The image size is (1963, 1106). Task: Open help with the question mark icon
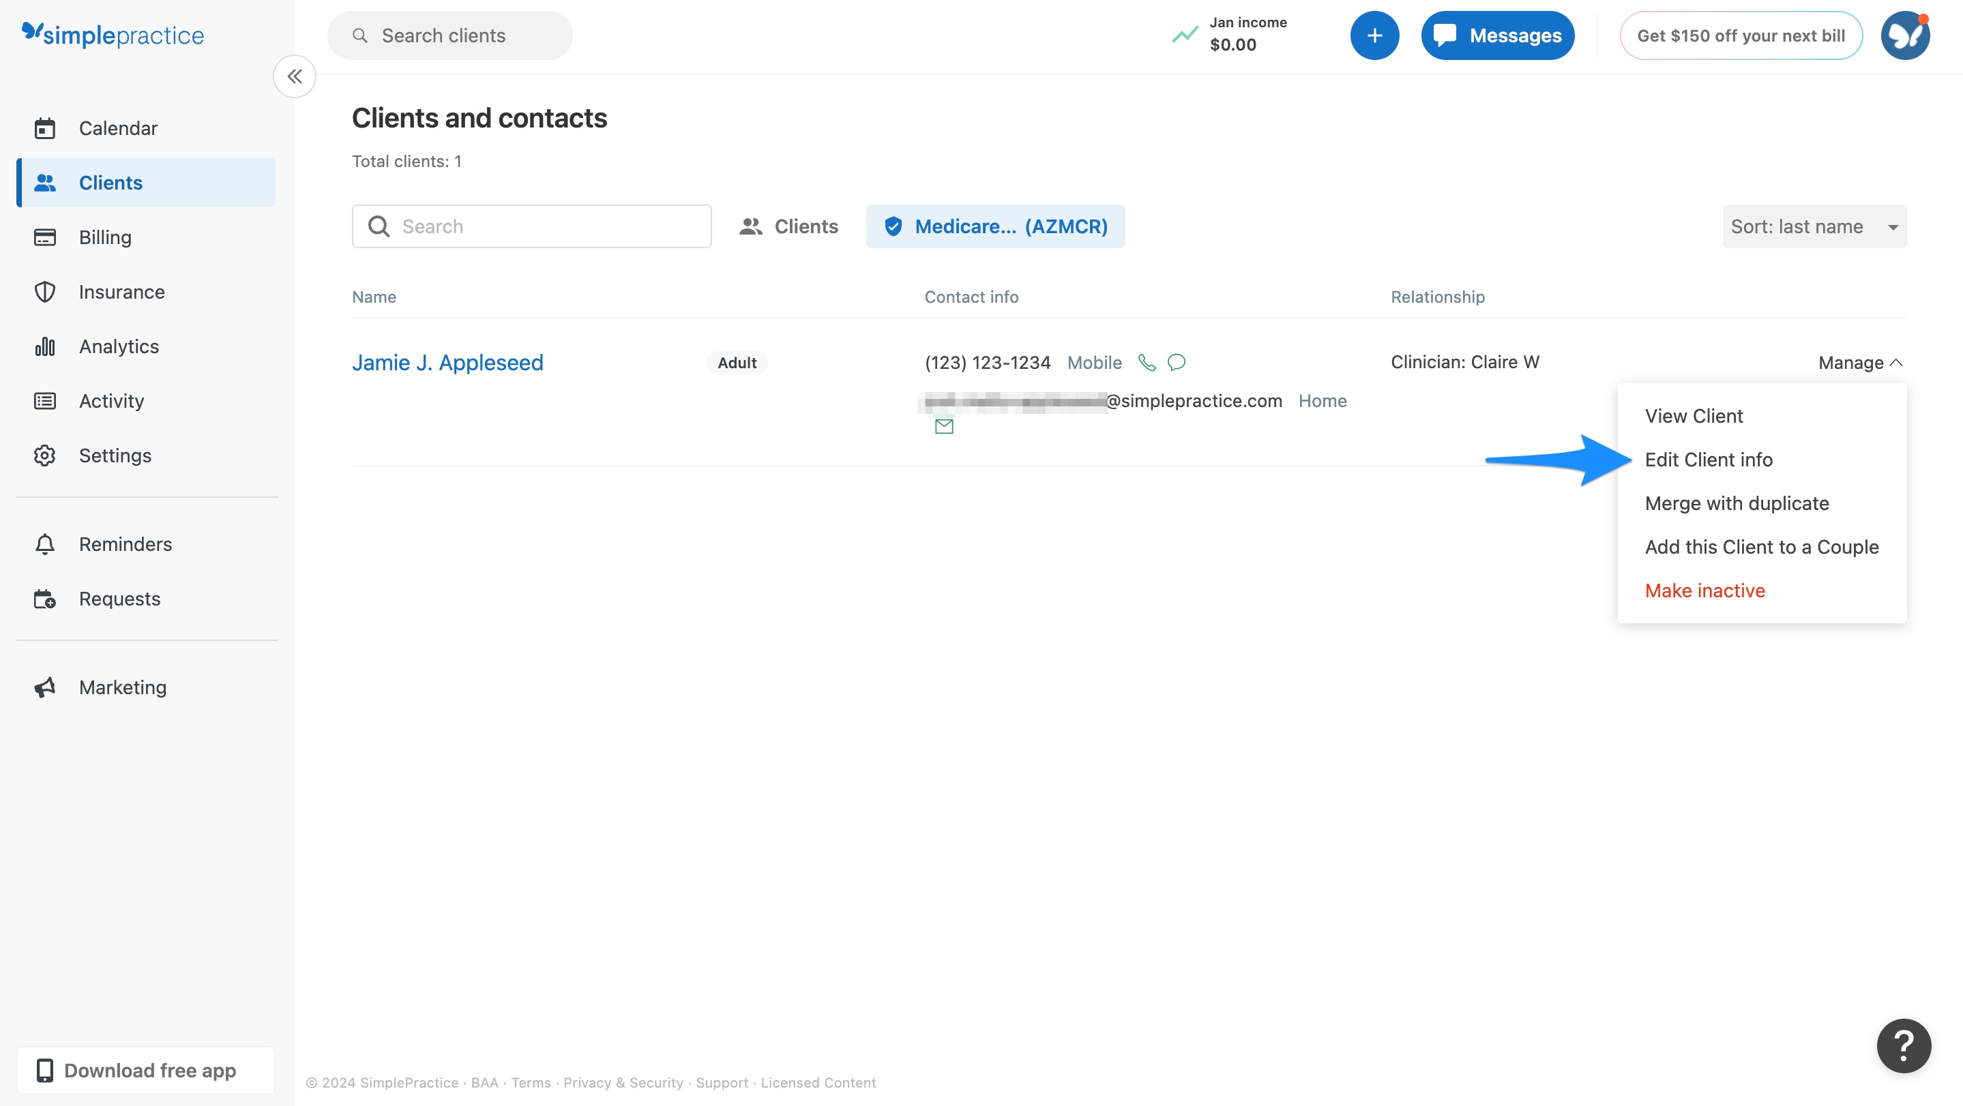point(1903,1046)
